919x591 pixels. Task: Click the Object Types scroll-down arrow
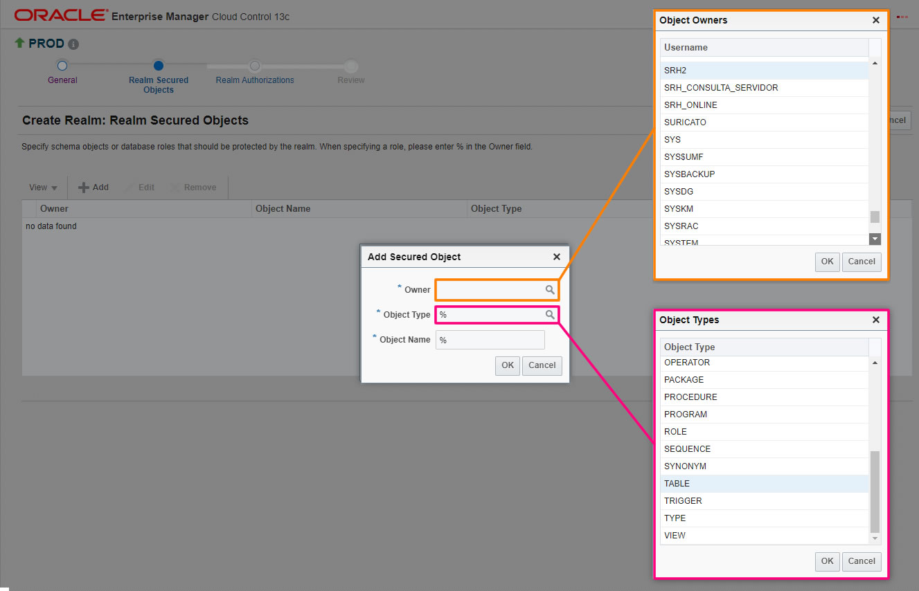875,538
